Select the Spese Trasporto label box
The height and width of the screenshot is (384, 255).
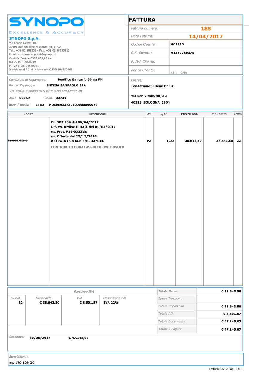(x=176, y=299)
